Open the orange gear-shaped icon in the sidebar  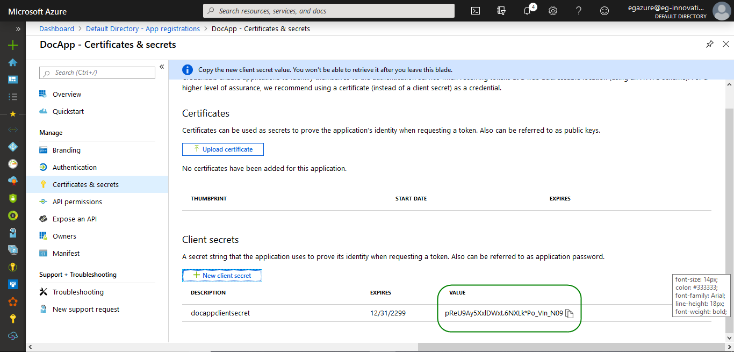pyautogui.click(x=13, y=301)
